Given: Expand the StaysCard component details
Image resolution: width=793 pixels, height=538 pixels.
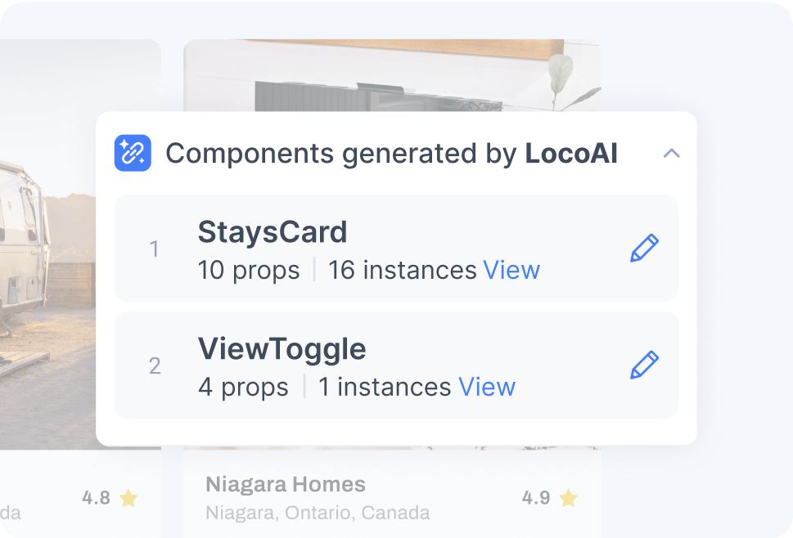Looking at the screenshot, I should 273,231.
